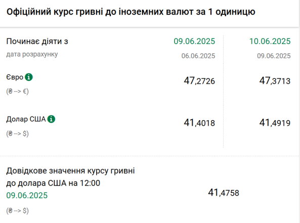The width and height of the screenshot is (300, 223).
Task: Click the calculation date 06.06.2025
Action: (x=198, y=56)
